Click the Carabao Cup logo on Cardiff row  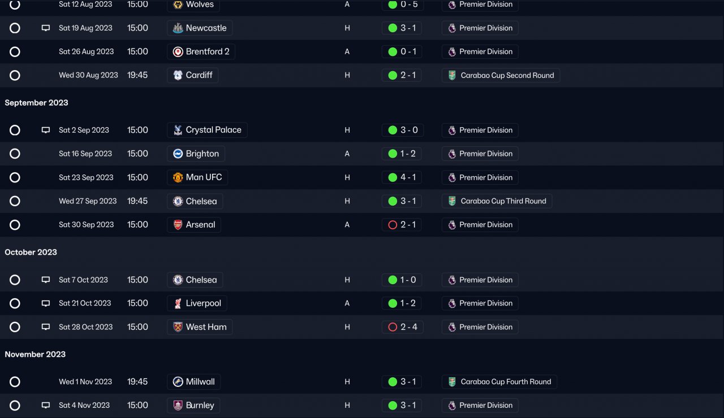coord(452,76)
